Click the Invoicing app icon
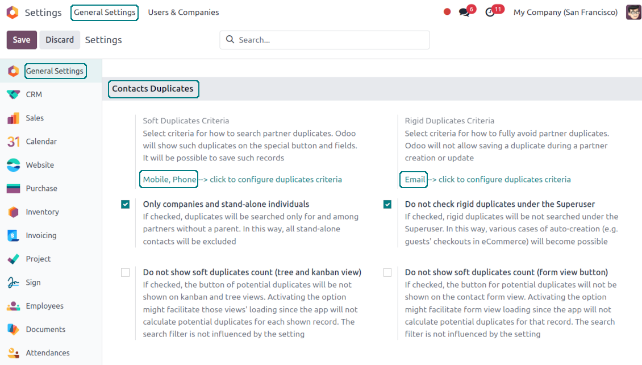 point(13,235)
